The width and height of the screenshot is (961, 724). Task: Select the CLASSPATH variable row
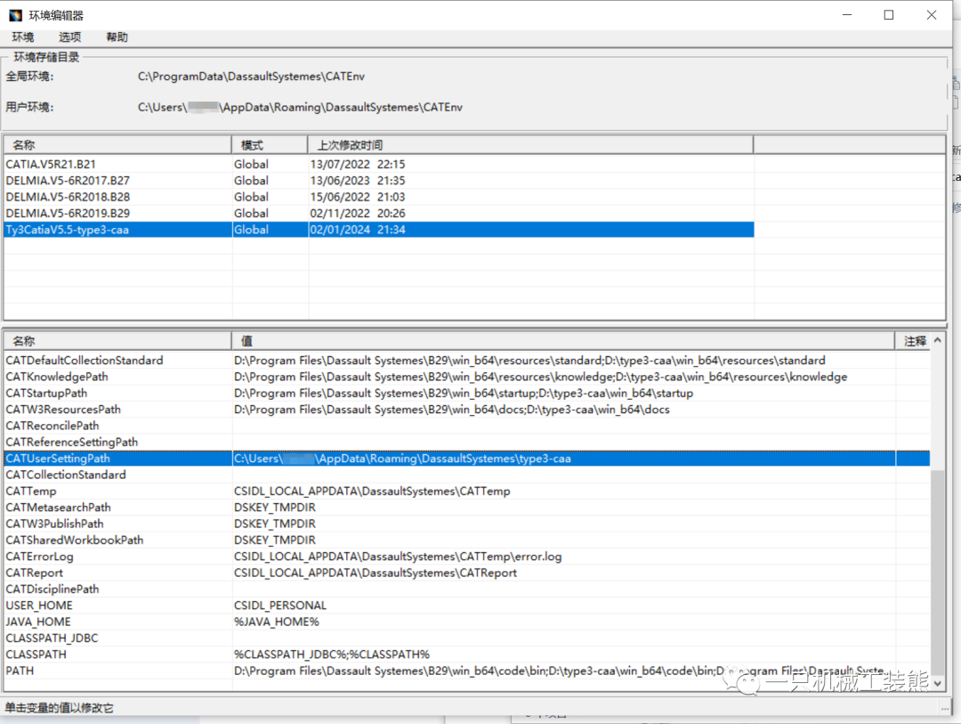[467, 655]
